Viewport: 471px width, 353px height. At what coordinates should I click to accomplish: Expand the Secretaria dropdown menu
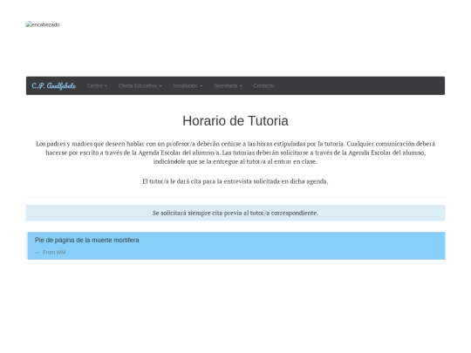[x=228, y=85]
